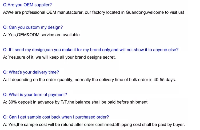
Task: Click the "T/T" text in payment answer
Action: coord(64,102)
